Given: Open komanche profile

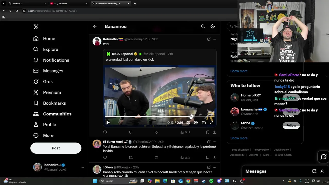Looking at the screenshot, I should point(249,109).
